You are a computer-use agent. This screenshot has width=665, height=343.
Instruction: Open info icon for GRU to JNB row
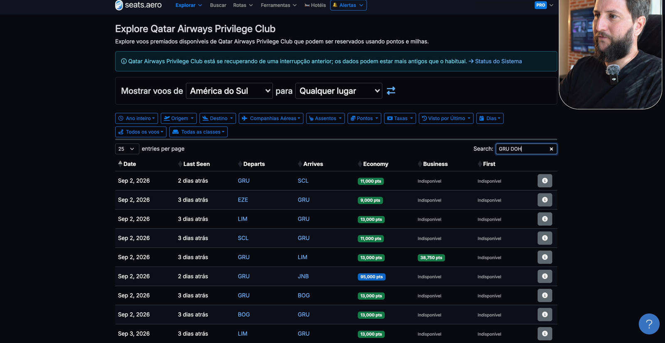pos(544,276)
